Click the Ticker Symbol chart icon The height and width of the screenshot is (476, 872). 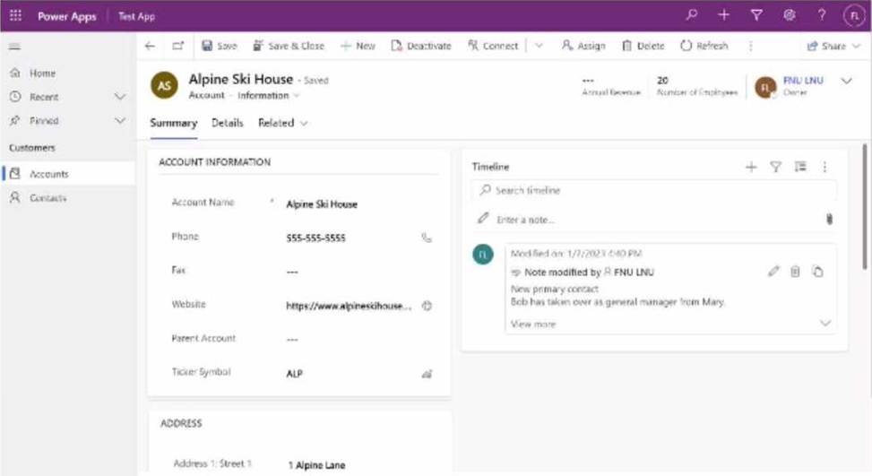(427, 374)
